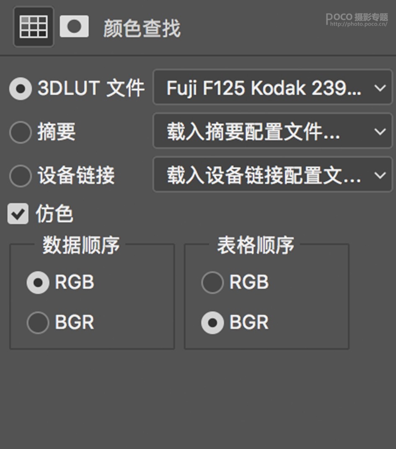Choose RGB under 数据顺序
Image resolution: width=396 pixels, height=449 pixels.
coord(38,283)
